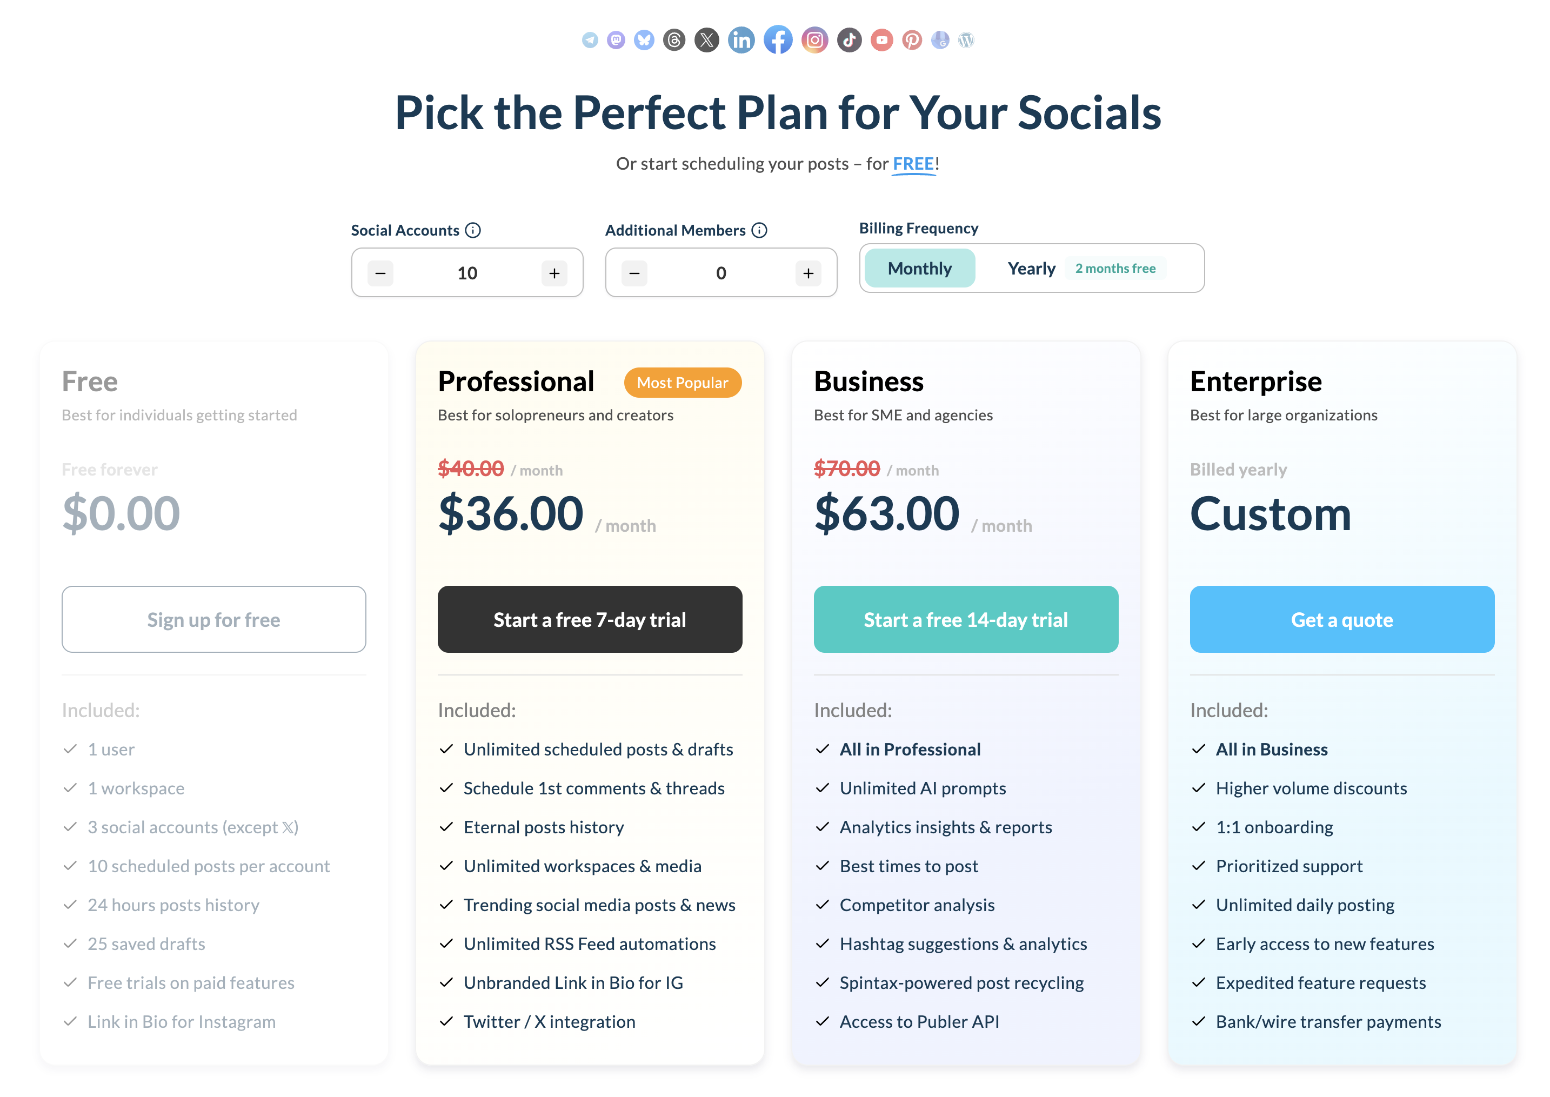The width and height of the screenshot is (1550, 1097).
Task: Get a quote for Enterprise
Action: pos(1341,619)
